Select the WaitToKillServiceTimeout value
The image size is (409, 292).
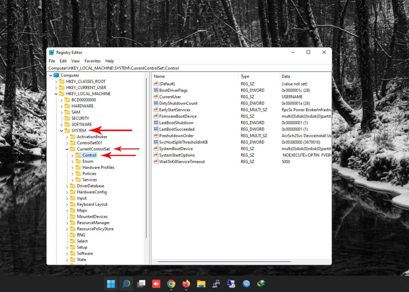(182, 161)
